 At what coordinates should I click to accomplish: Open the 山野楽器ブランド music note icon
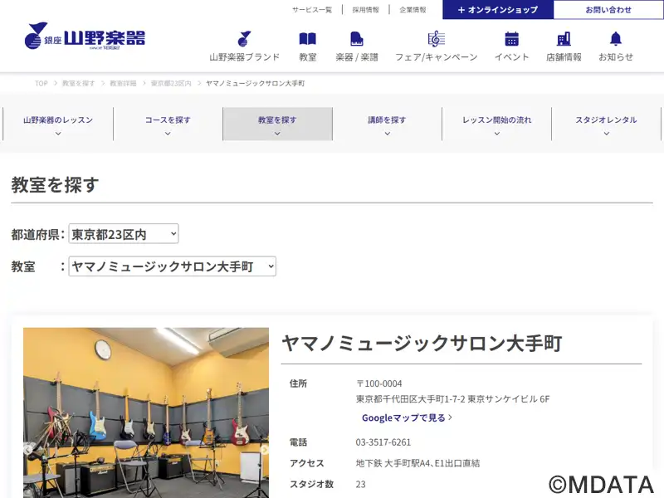tap(244, 38)
